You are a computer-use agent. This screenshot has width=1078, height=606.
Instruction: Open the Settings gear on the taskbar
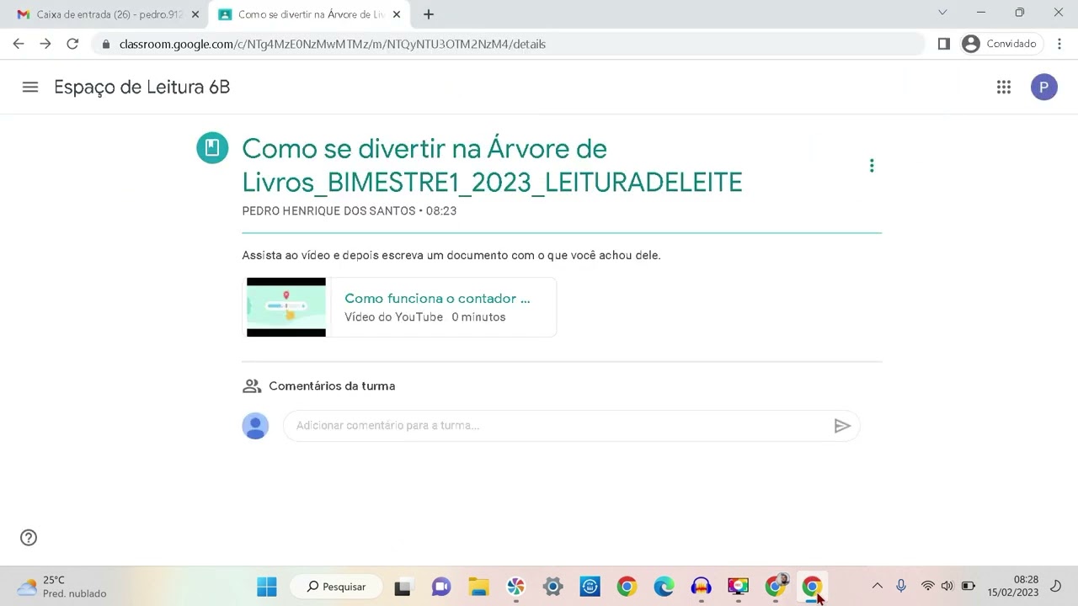552,587
